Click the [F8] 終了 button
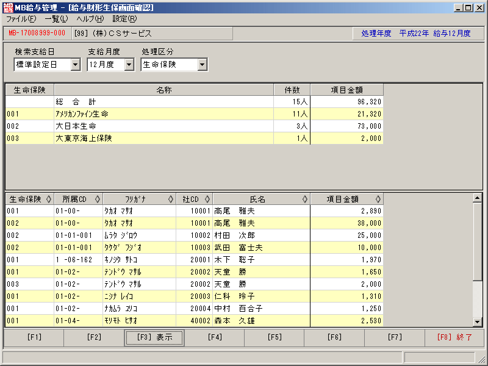This screenshot has width=488, height=366. [x=454, y=338]
